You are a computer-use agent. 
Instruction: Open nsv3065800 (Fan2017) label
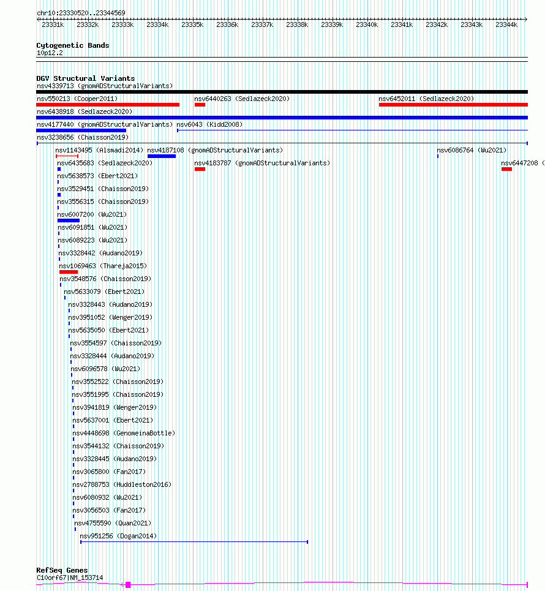109,472
